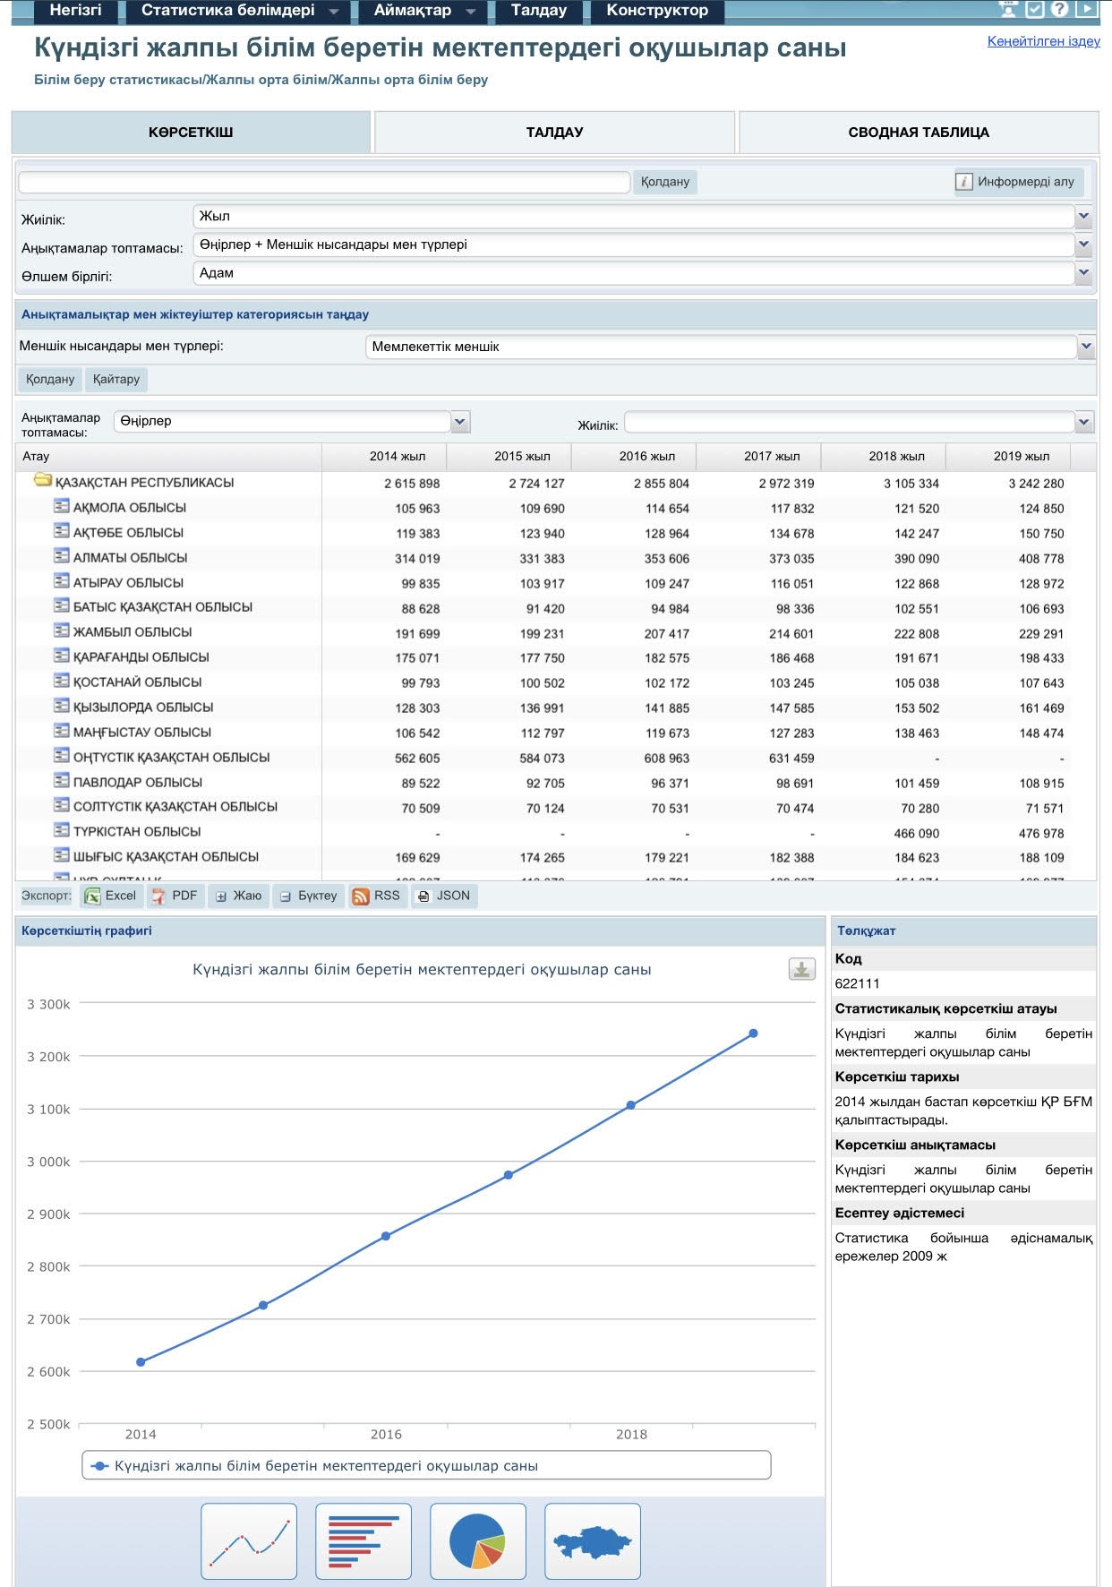The width and height of the screenshot is (1112, 1587).
Task: Switch to the line chart view
Action: point(249,1540)
